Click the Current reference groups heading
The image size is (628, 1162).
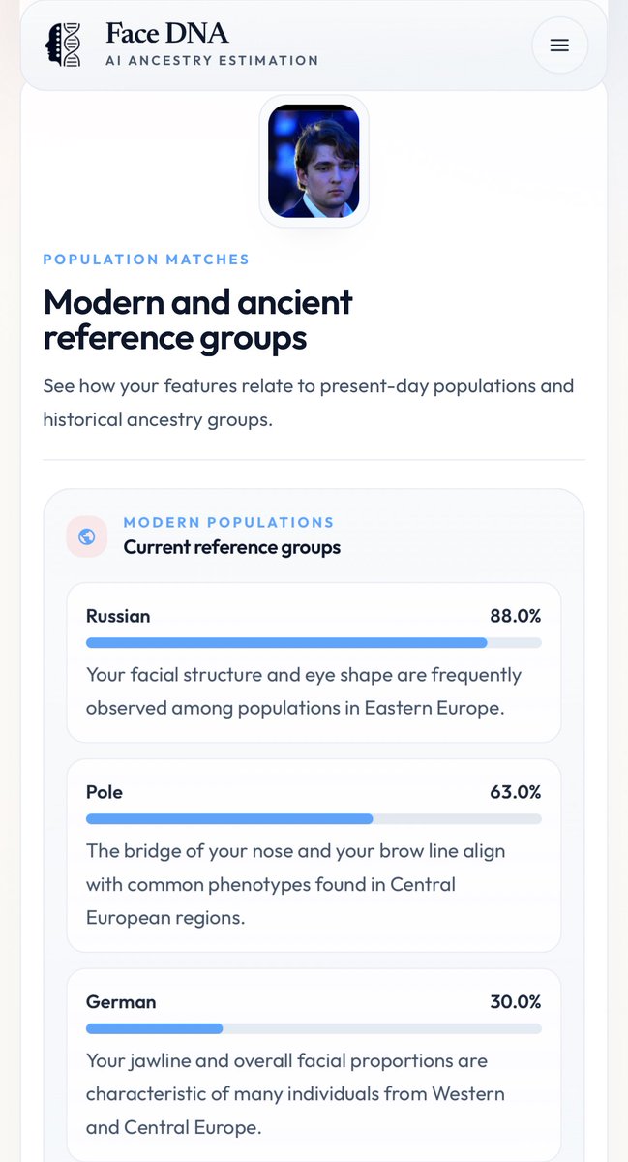point(232,547)
